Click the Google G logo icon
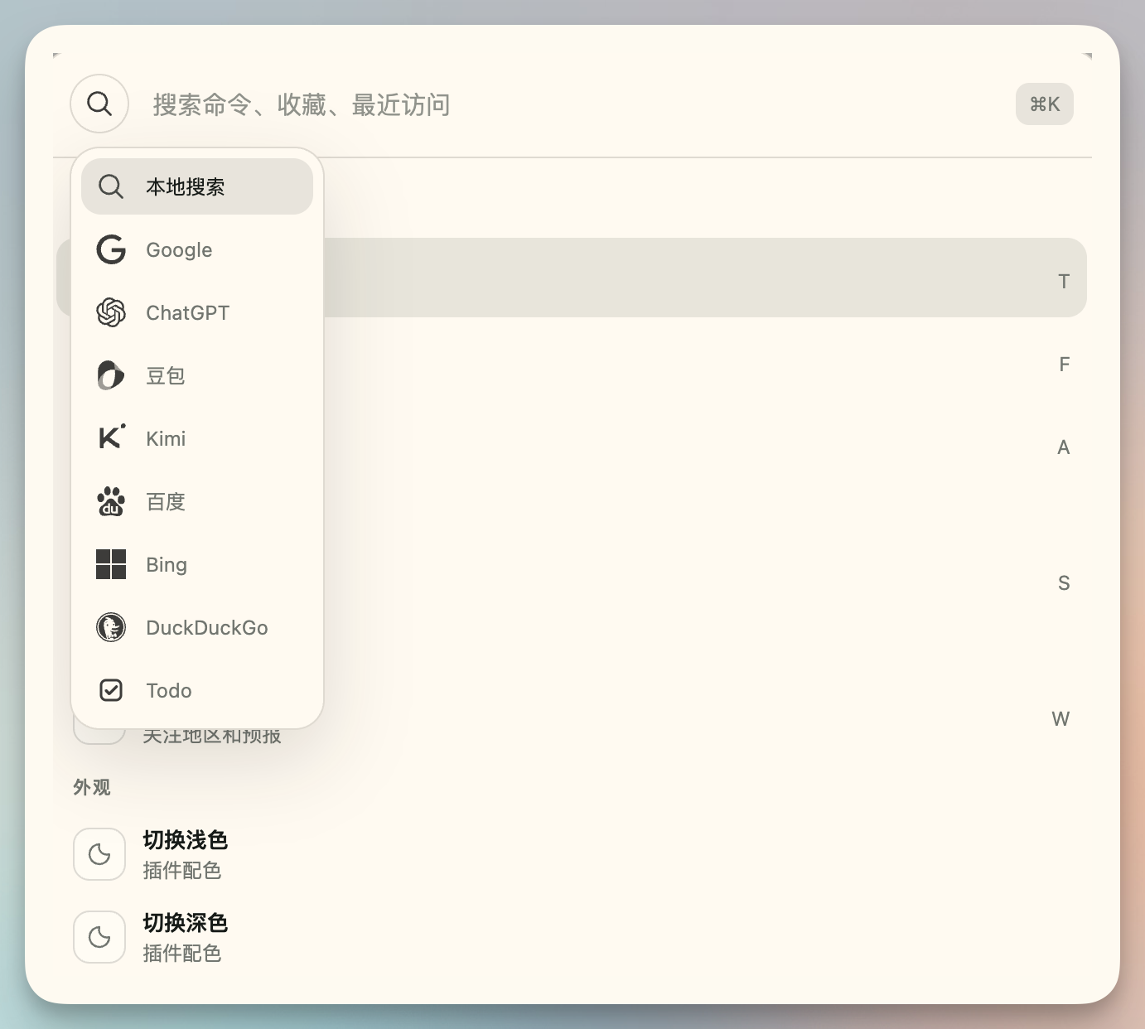The width and height of the screenshot is (1145, 1029). point(111,249)
